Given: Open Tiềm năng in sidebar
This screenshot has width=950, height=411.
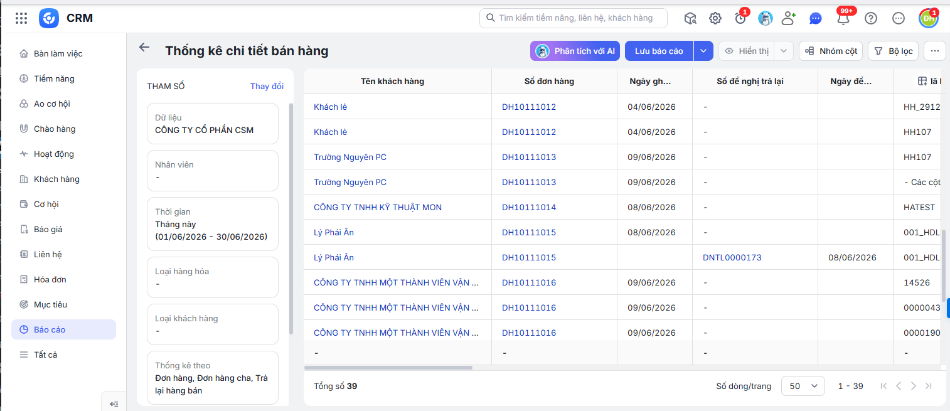Looking at the screenshot, I should pyautogui.click(x=63, y=78).
